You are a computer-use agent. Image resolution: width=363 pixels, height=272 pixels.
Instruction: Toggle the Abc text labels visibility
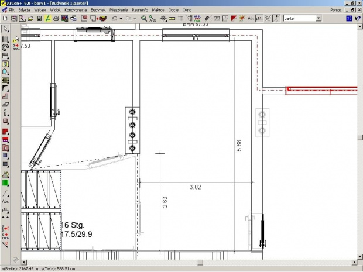click(x=251, y=18)
